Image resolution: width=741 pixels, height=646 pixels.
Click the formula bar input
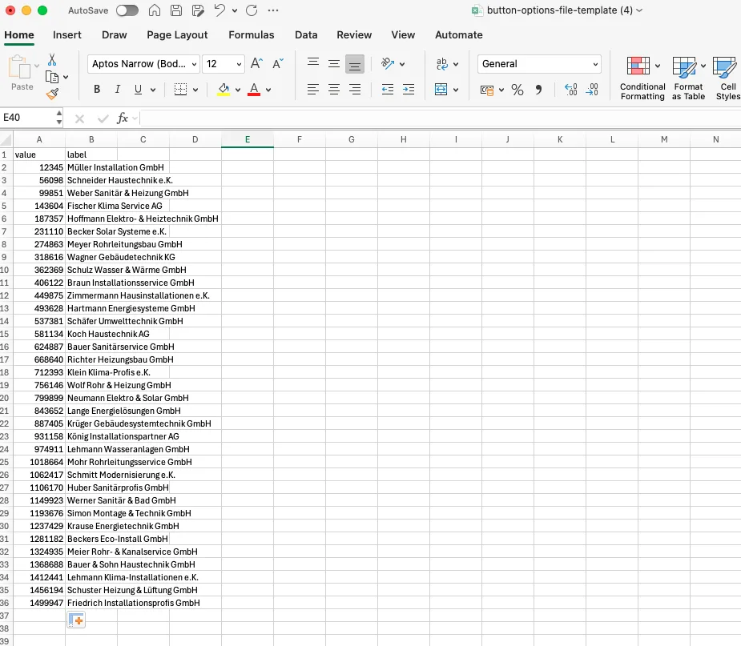tap(440, 118)
